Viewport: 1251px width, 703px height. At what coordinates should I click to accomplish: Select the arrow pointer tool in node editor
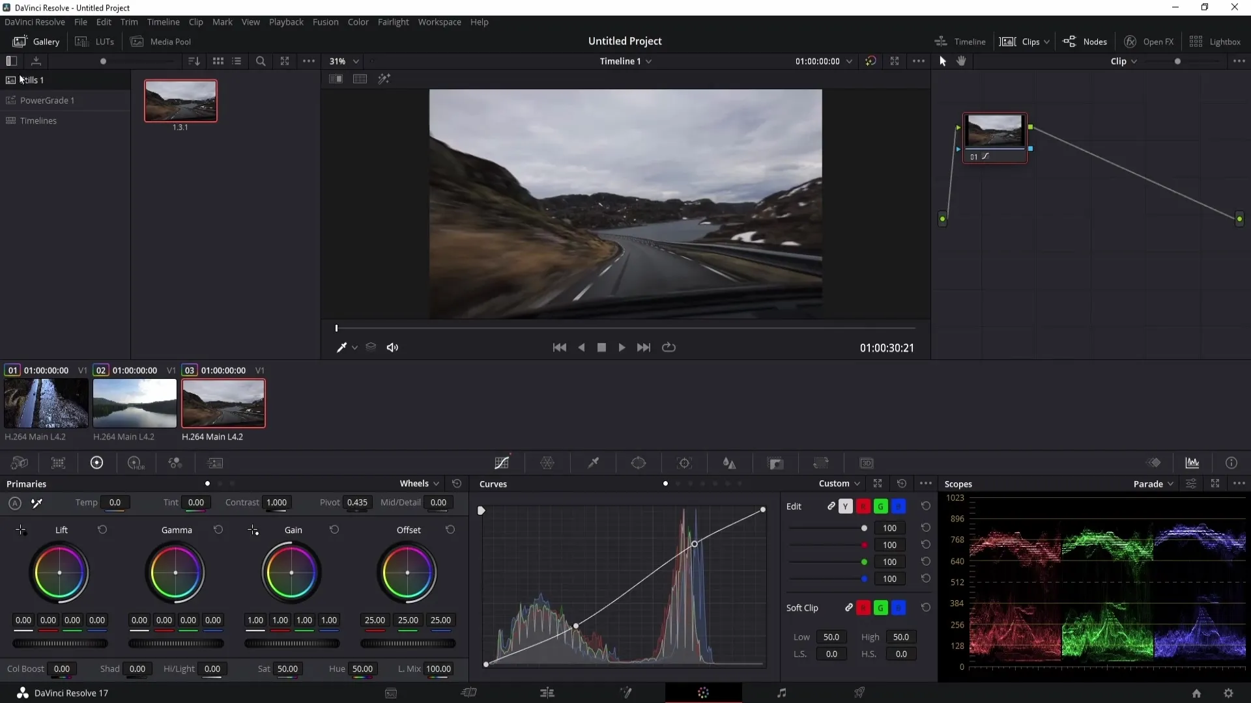[943, 61]
